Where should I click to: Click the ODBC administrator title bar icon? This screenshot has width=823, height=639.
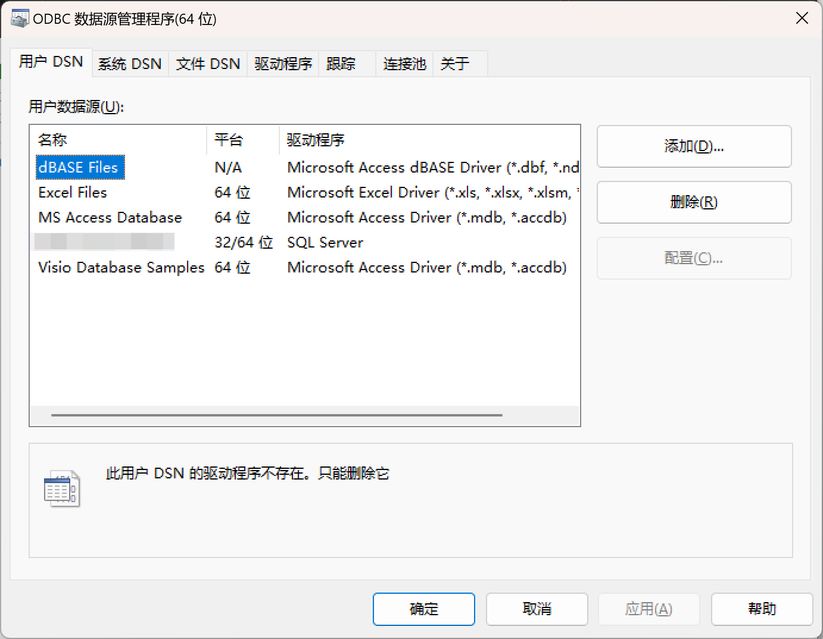click(20, 18)
